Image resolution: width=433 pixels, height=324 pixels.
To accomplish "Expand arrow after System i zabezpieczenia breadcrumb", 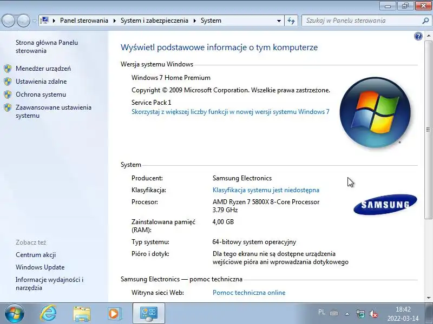I will click(195, 21).
